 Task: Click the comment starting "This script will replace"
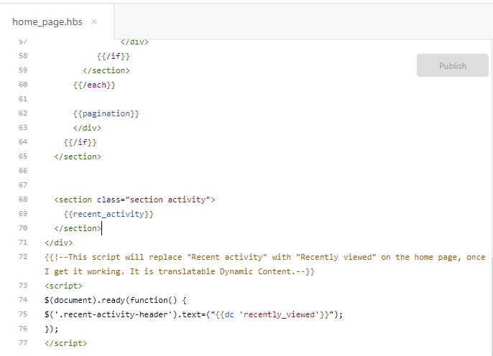pyautogui.click(x=265, y=264)
